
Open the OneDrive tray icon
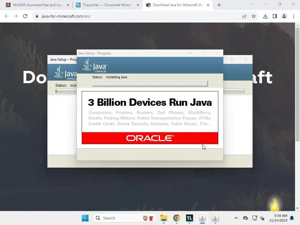pyautogui.click(x=246, y=218)
